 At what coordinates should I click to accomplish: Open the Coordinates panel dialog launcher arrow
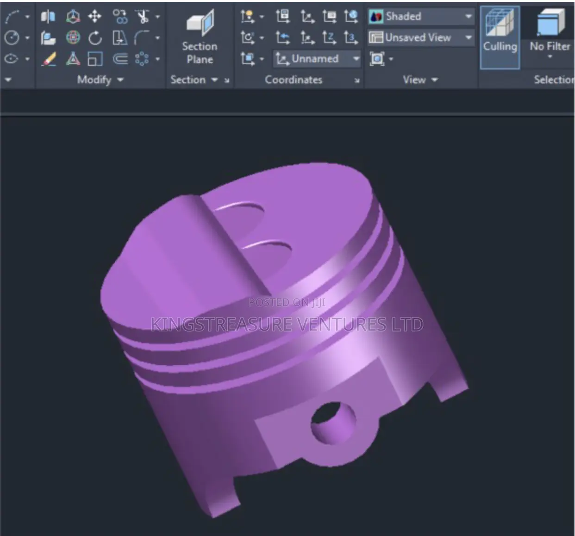pyautogui.click(x=357, y=80)
